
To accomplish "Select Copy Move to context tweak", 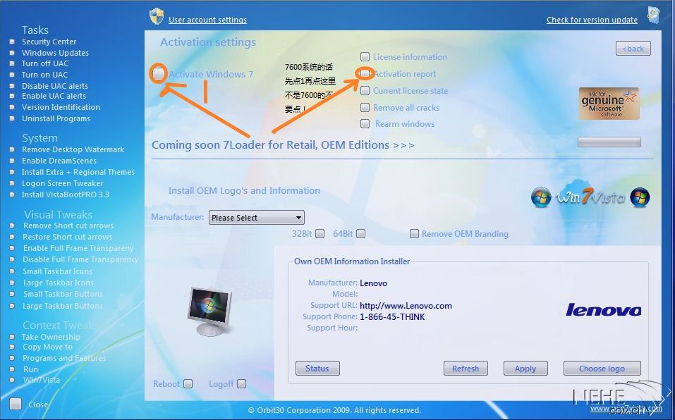I will click(47, 347).
